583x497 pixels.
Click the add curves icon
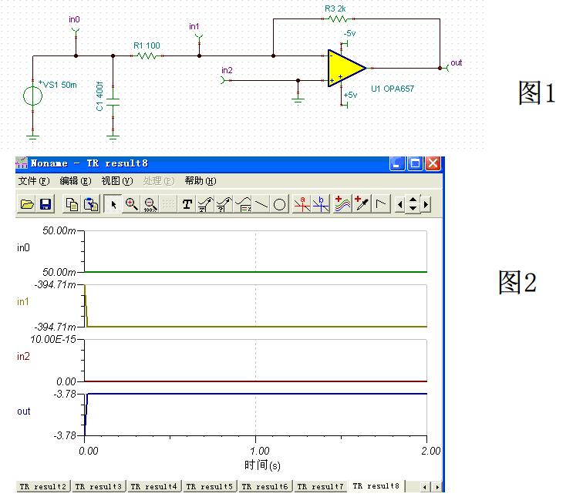click(342, 204)
